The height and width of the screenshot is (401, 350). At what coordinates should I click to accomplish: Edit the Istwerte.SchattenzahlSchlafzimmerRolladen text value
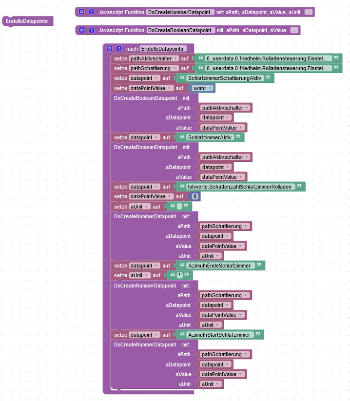pos(240,187)
